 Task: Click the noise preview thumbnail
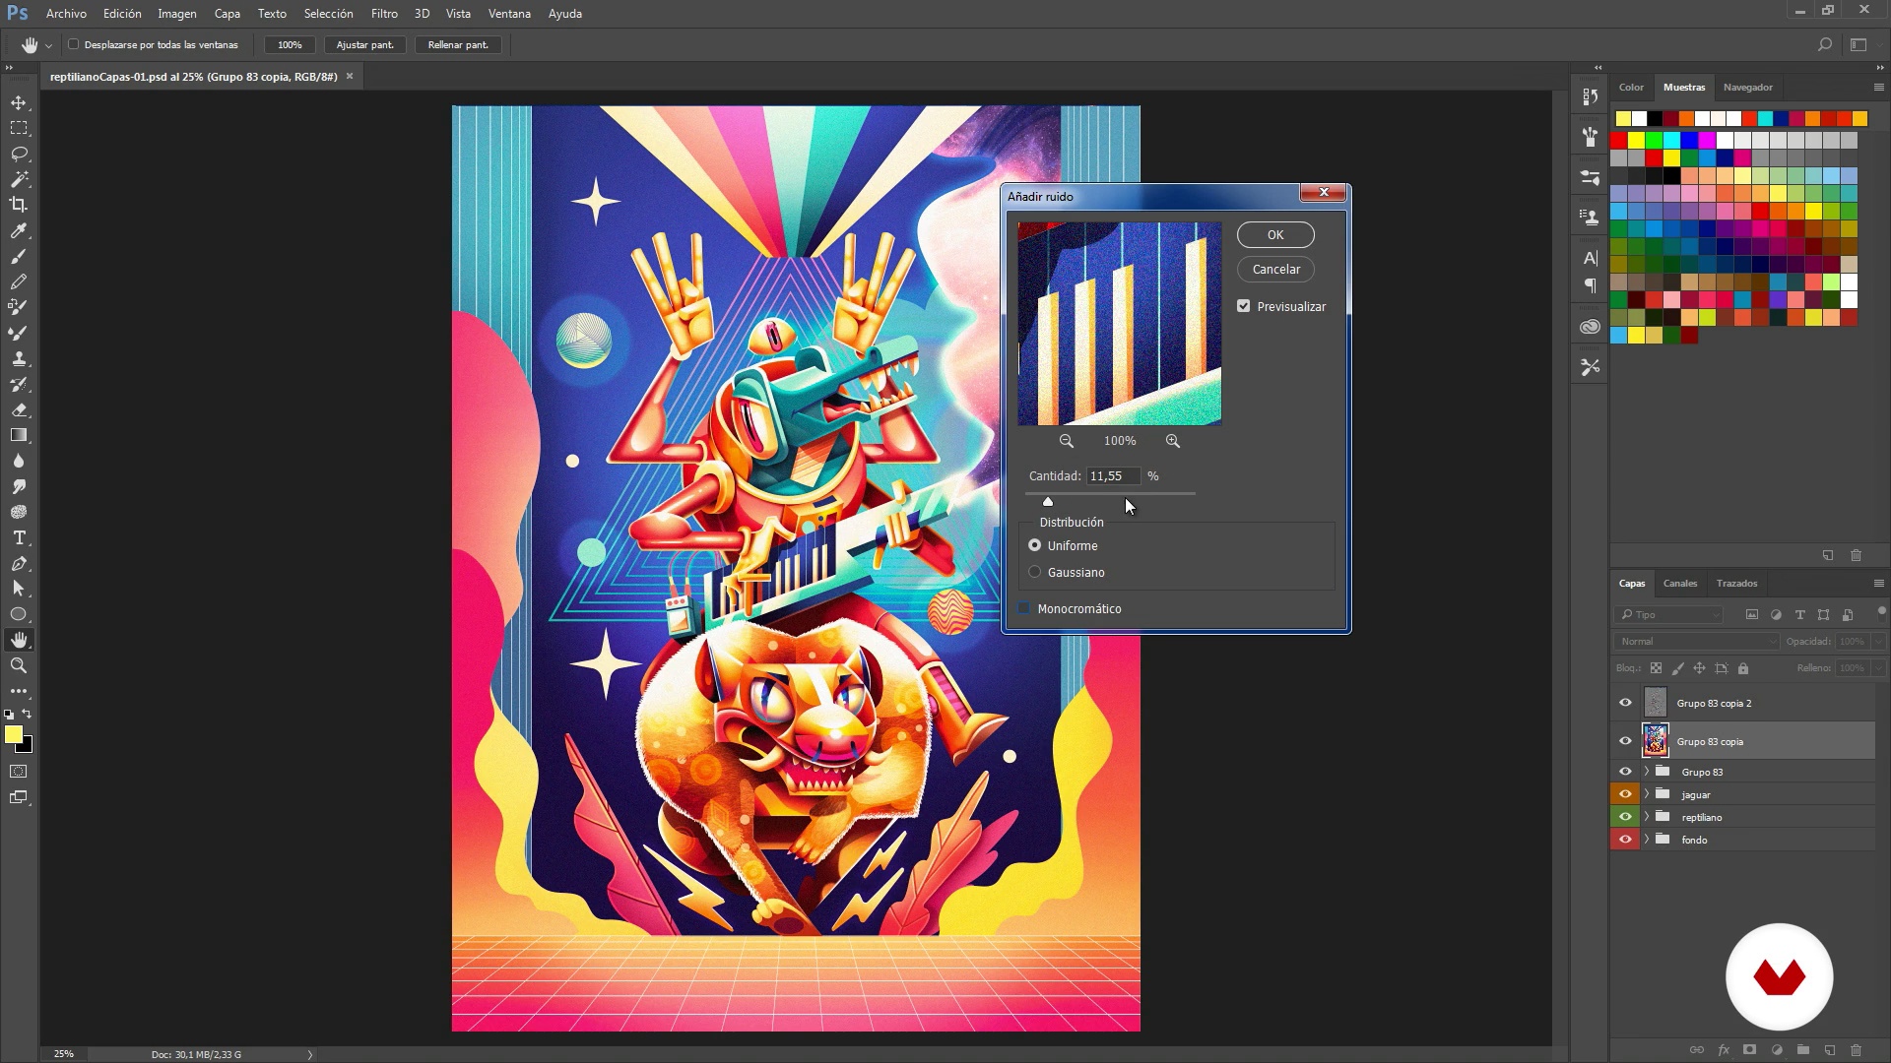point(1120,324)
